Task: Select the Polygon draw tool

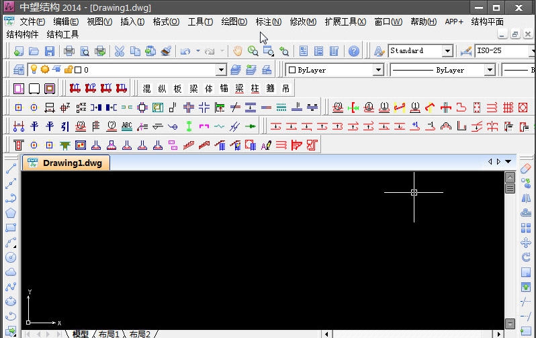Action: (11, 213)
